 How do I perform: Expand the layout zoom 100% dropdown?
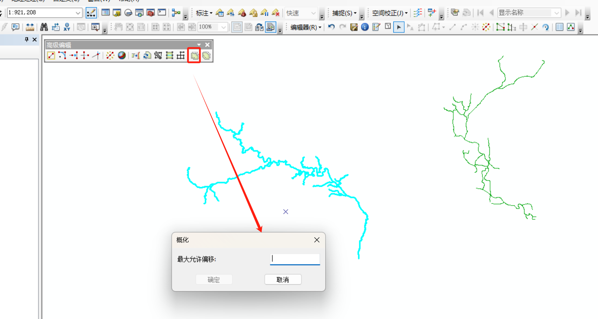point(224,27)
